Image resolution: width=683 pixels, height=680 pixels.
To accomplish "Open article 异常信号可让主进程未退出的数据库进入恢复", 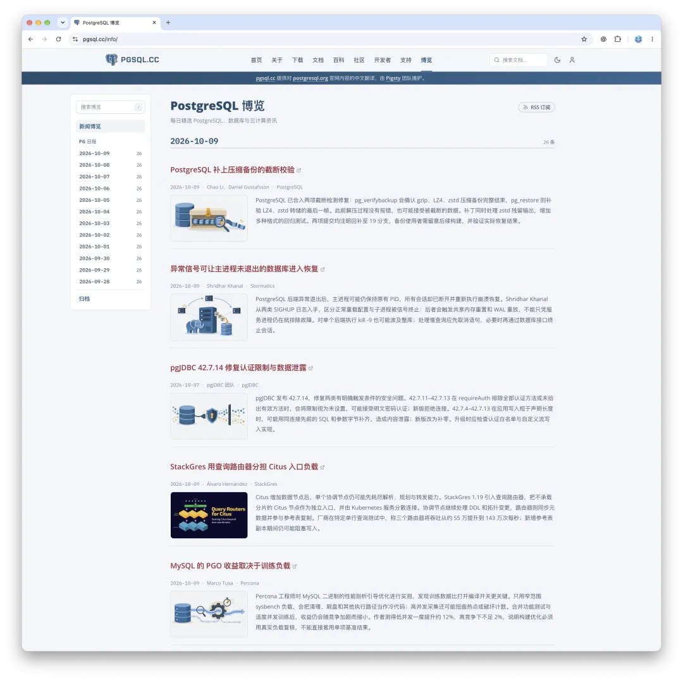I will point(244,269).
